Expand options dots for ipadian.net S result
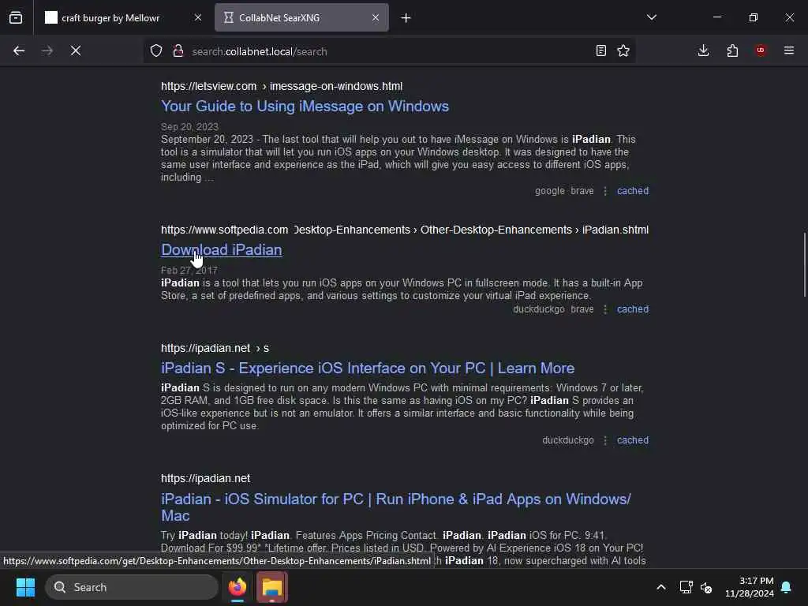The image size is (808, 606). [605, 440]
